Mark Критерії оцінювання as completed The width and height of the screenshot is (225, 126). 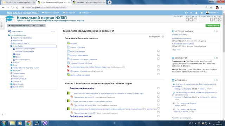(159, 55)
